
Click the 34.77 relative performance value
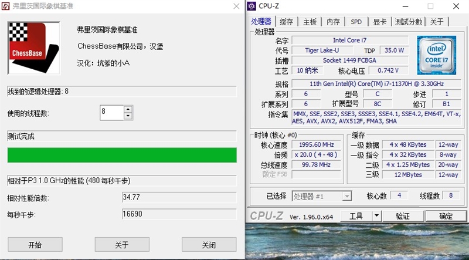coord(179,197)
